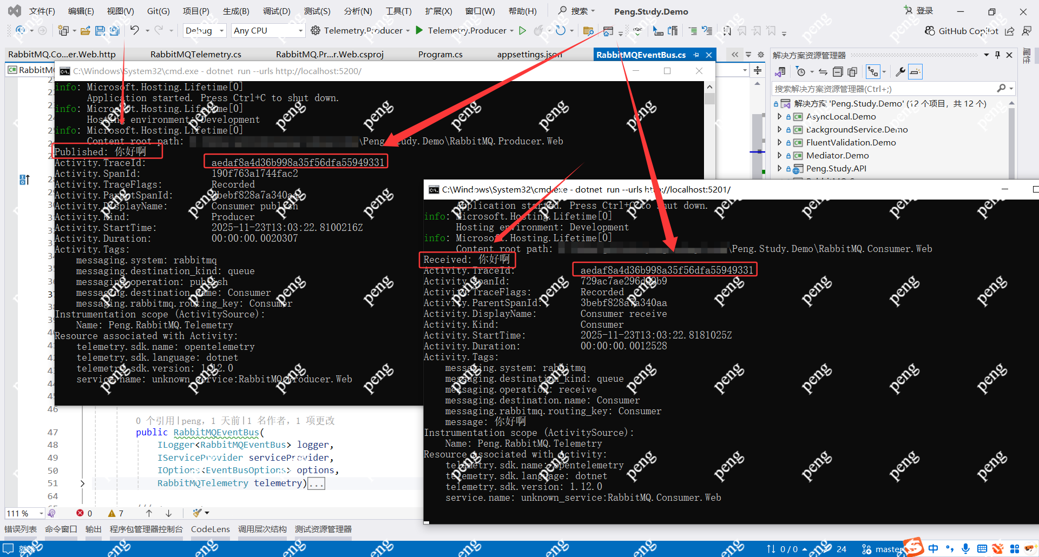Viewport: 1039px width, 557px height.
Task: Expand the collapsed code region on line 51
Action: (x=82, y=483)
